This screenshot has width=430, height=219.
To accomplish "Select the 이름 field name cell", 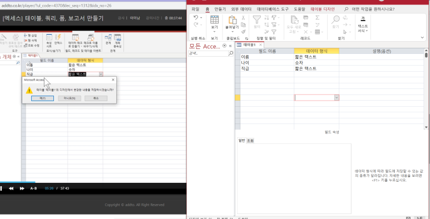I will (267, 57).
